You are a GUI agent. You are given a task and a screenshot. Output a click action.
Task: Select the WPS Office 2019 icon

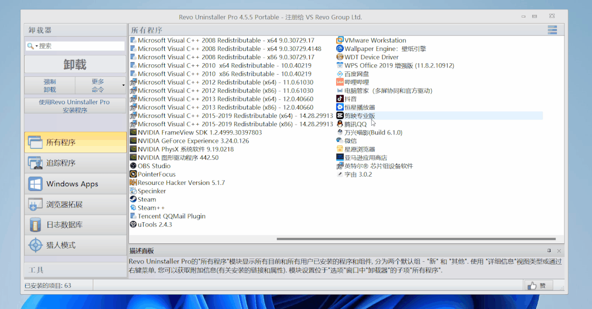[340, 65]
